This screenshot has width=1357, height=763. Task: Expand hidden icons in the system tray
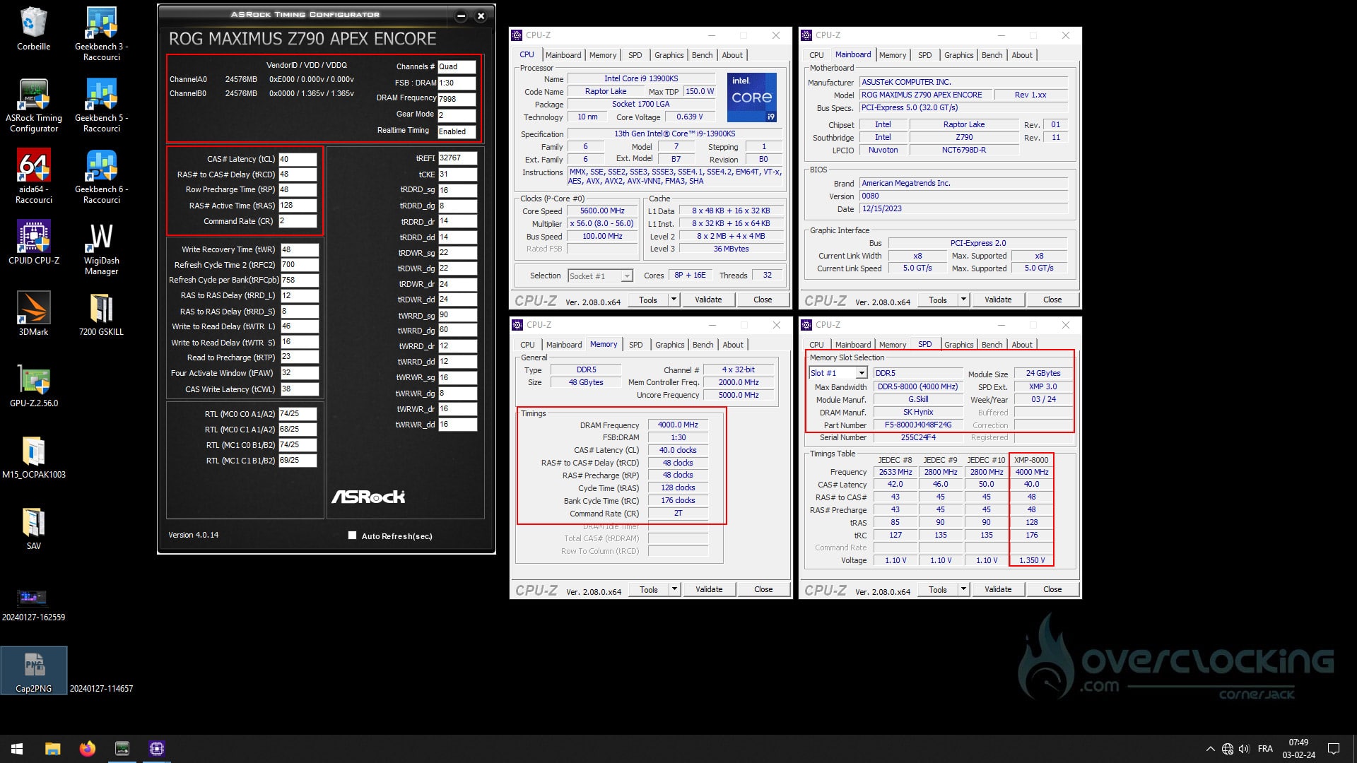pyautogui.click(x=1210, y=748)
